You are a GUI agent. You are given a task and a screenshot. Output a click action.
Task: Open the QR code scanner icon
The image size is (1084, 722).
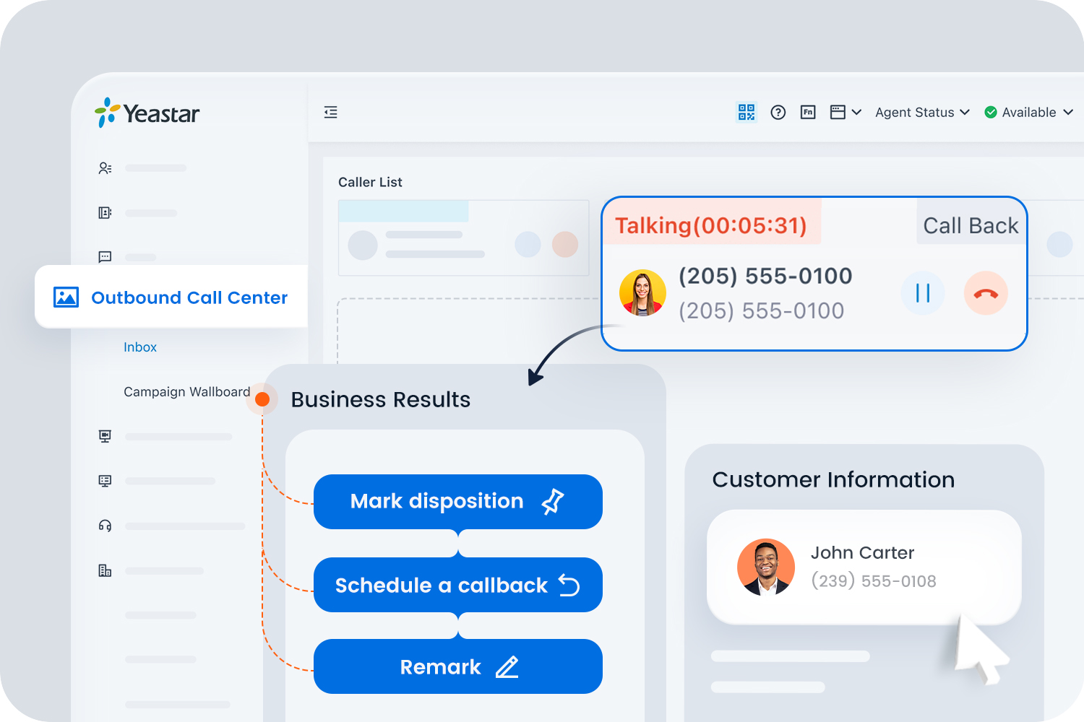(x=747, y=112)
